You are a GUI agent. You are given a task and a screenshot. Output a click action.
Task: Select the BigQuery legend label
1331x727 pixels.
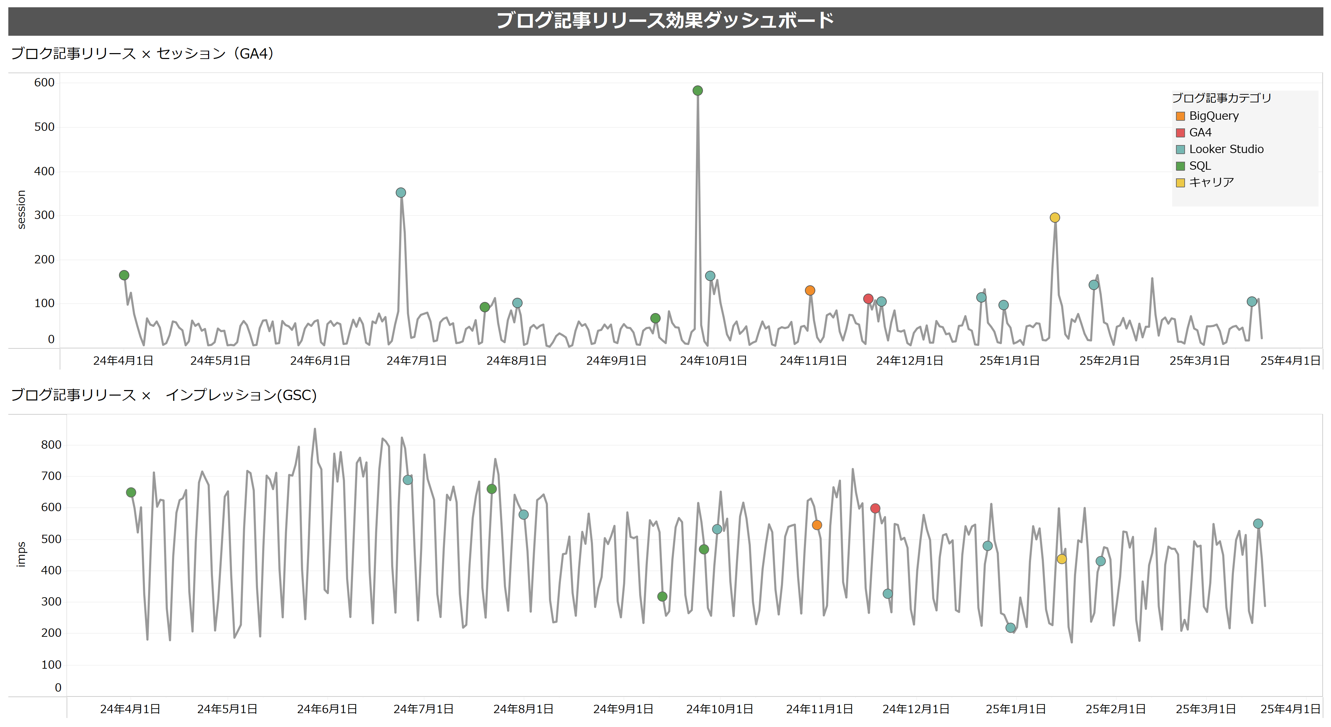(1214, 116)
